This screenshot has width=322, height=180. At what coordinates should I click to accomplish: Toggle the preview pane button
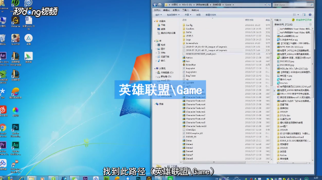pyautogui.click(x=304, y=14)
